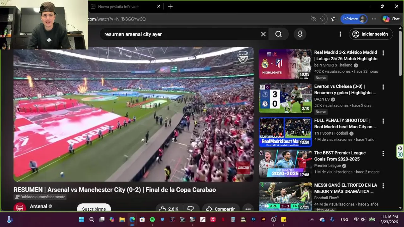Dislike the video with thumbs-down

pos(191,209)
